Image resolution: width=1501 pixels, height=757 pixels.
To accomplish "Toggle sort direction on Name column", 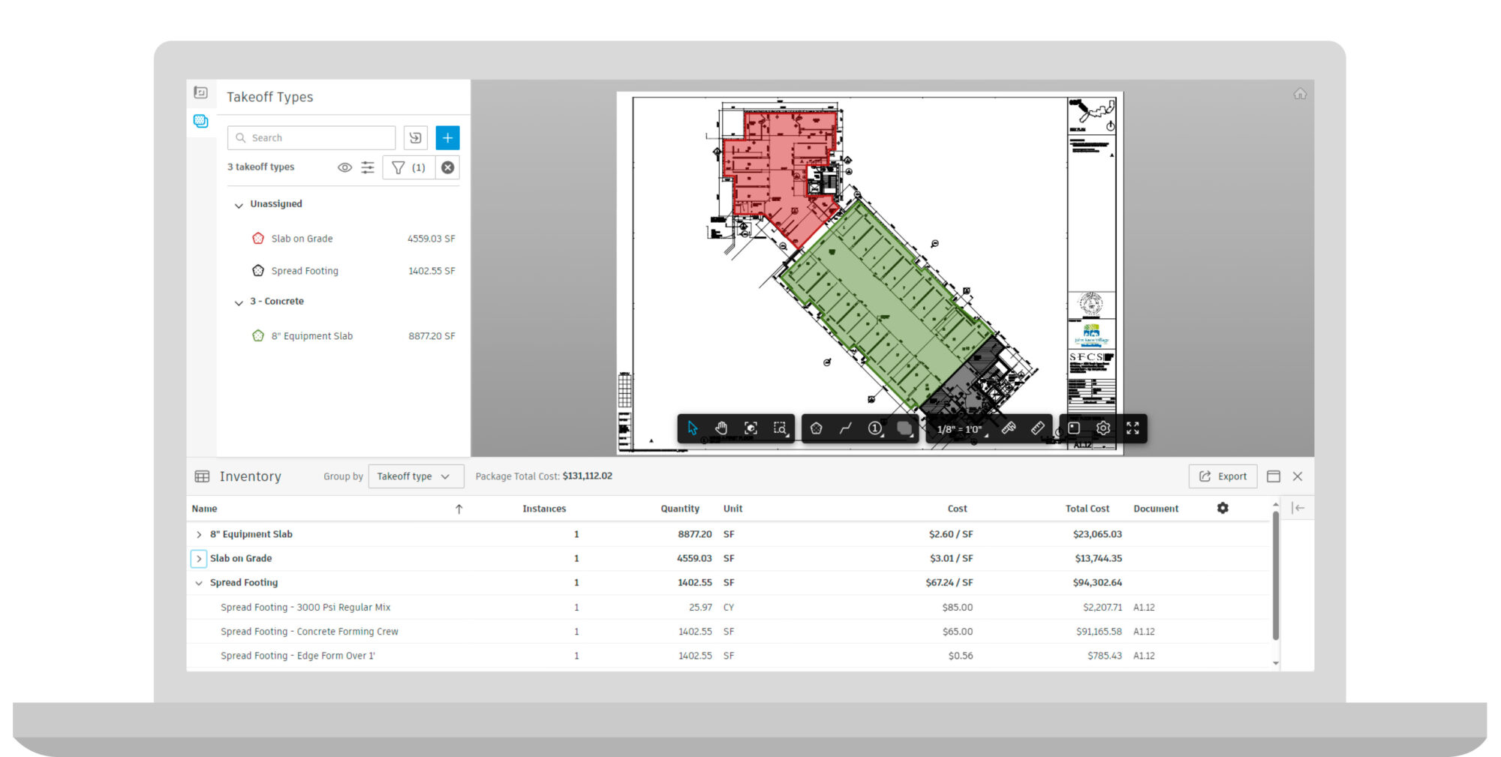I will (459, 509).
